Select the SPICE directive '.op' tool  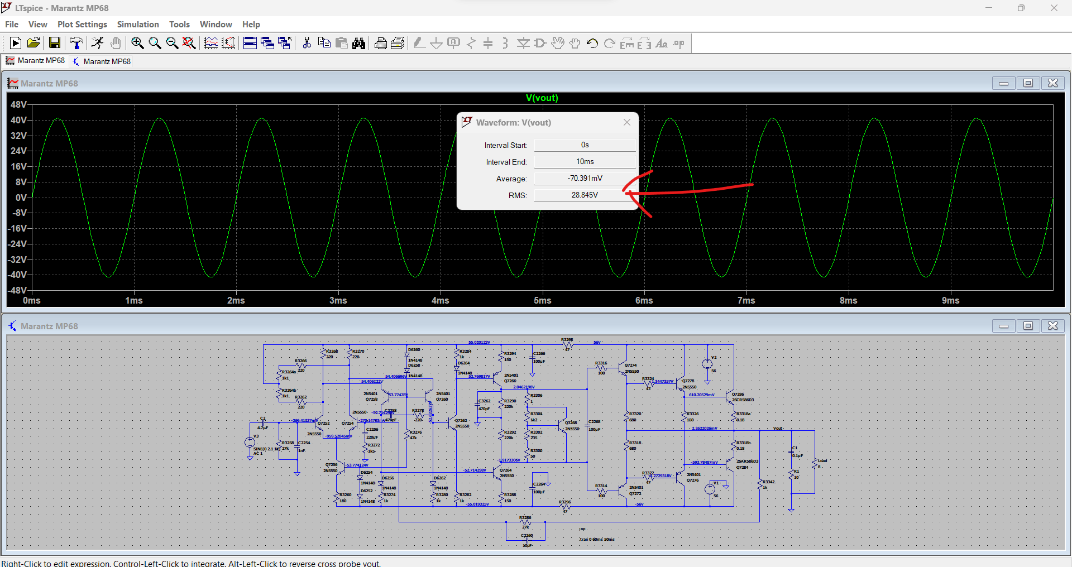click(679, 43)
